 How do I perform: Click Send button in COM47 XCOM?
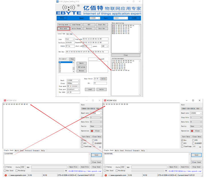tap(196, 155)
